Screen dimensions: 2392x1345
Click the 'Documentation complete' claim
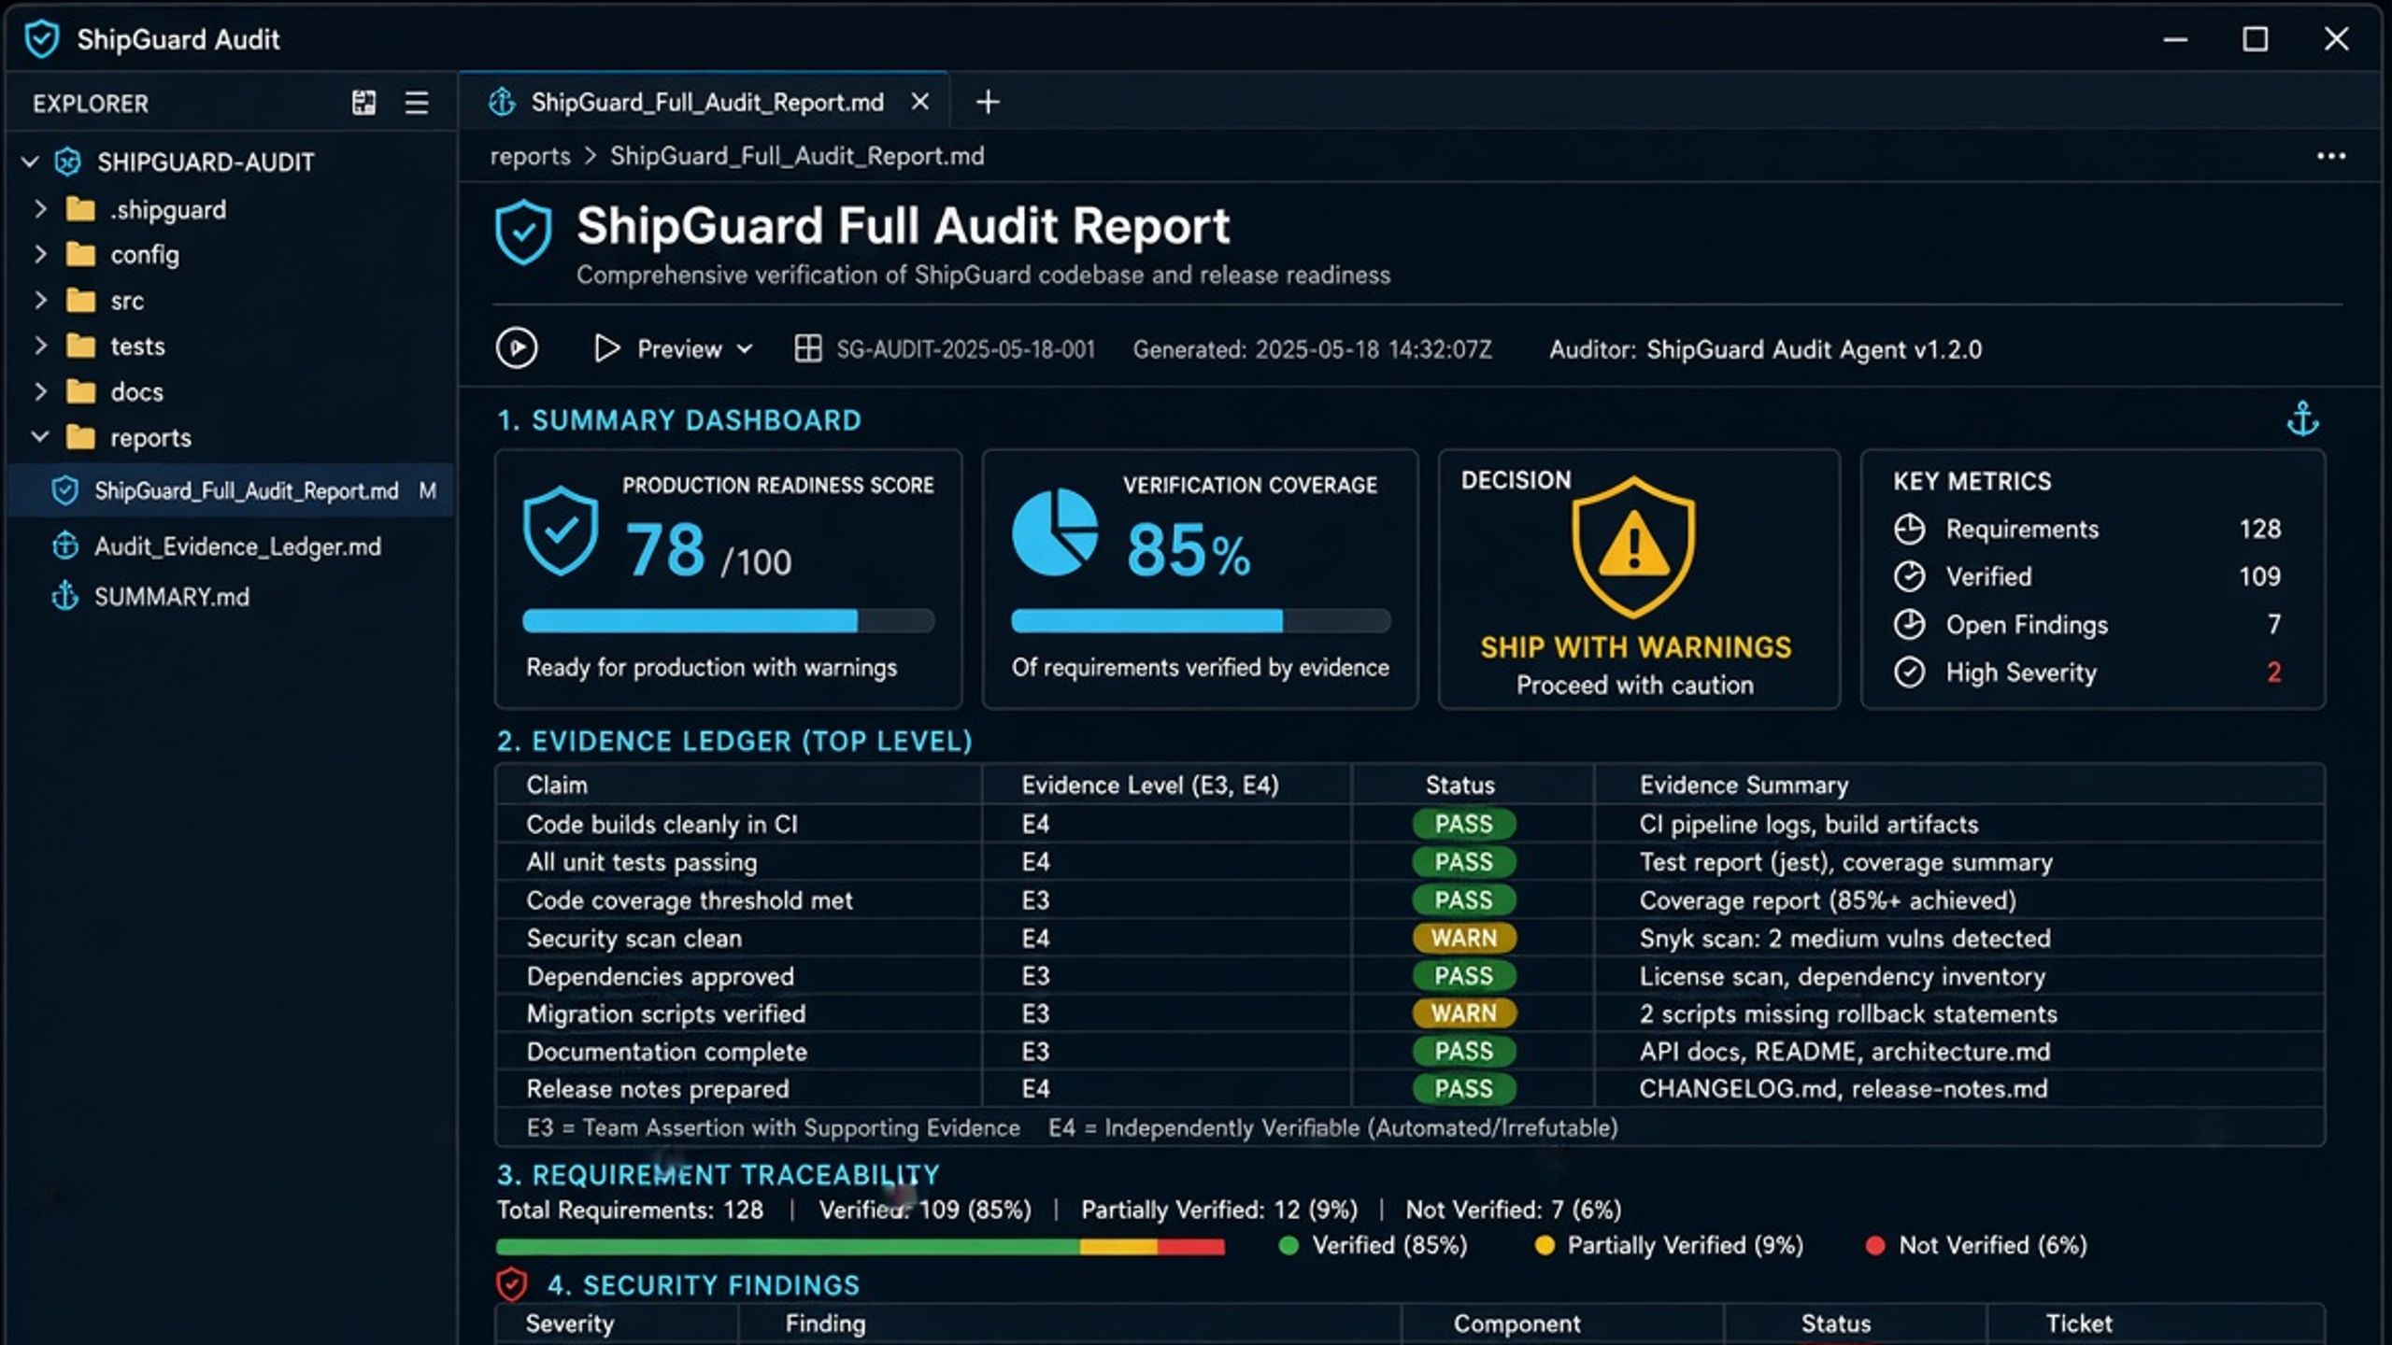pyautogui.click(x=667, y=1052)
